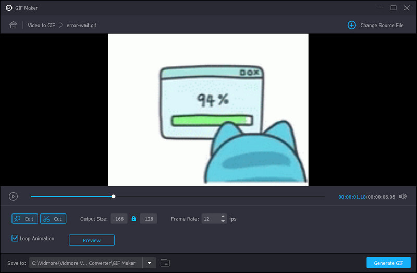The height and width of the screenshot is (273, 417).
Task: Click the Change Source File plus icon
Action: click(x=351, y=25)
